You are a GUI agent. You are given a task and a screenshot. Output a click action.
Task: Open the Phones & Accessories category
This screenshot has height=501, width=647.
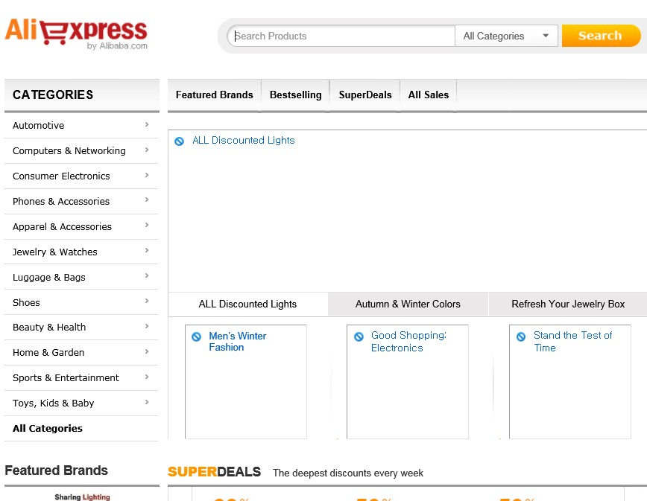pyautogui.click(x=61, y=202)
